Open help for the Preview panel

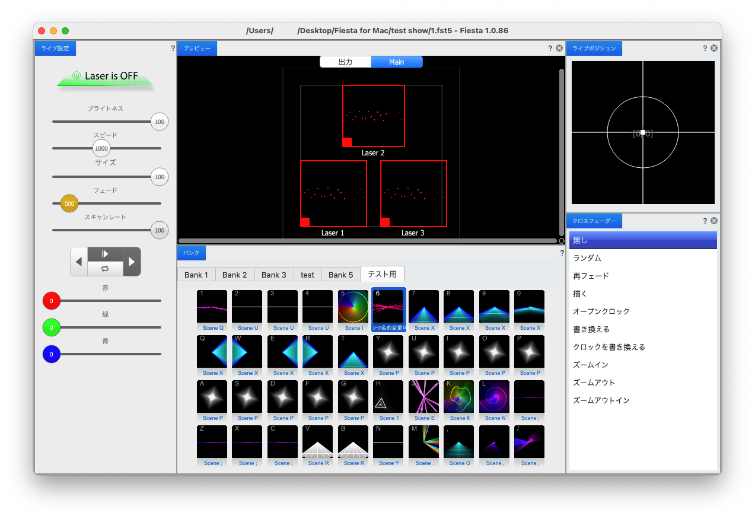(551, 49)
